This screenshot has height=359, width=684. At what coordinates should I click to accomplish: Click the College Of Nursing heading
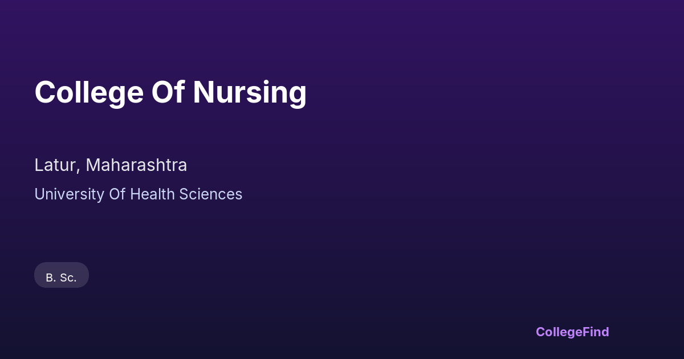tap(170, 92)
